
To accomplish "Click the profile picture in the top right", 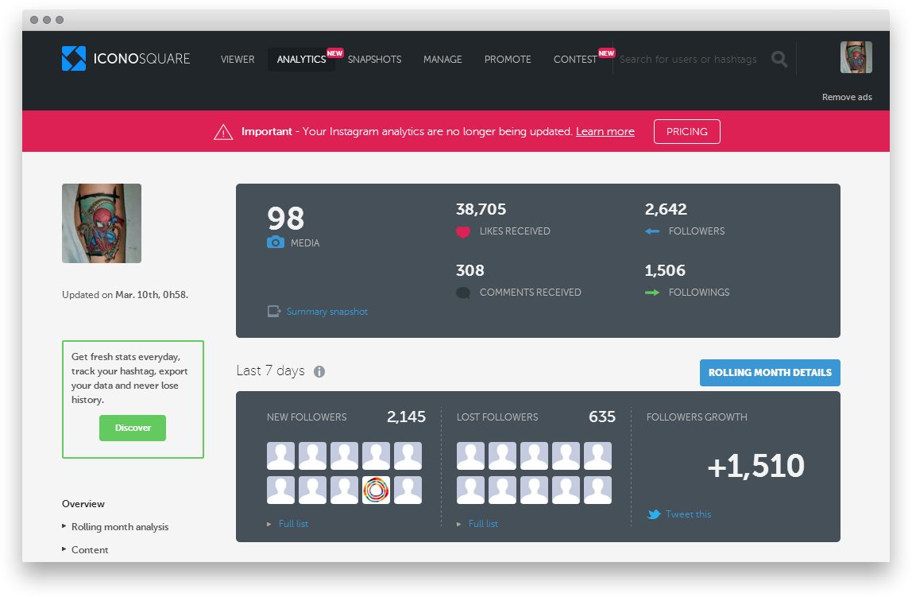I will click(x=856, y=56).
